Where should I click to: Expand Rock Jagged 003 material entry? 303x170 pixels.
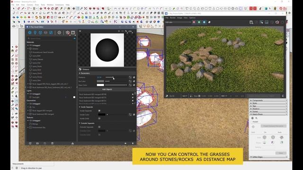tap(28, 84)
